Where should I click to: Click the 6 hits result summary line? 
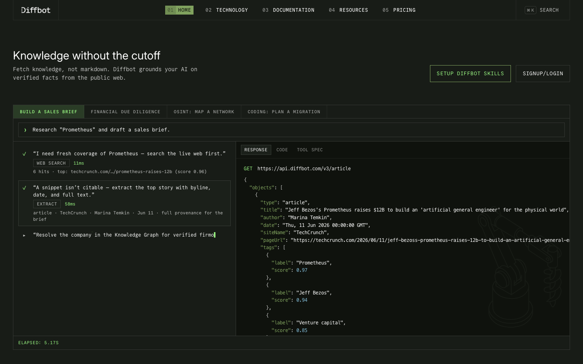120,171
